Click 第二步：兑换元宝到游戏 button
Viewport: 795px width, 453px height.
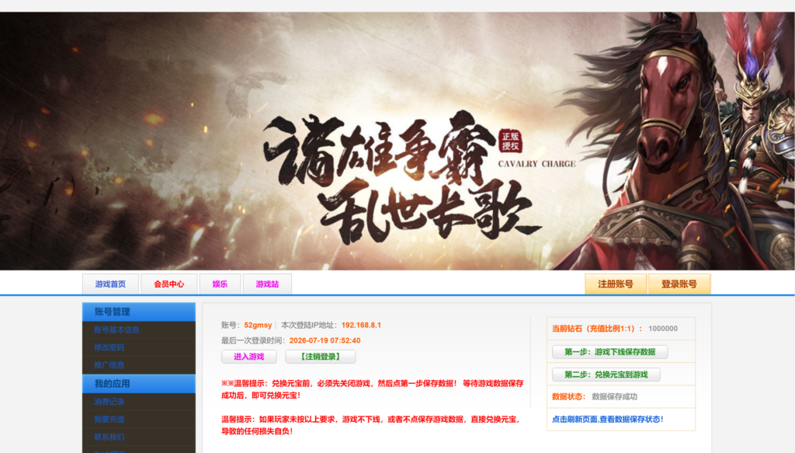pyautogui.click(x=606, y=375)
